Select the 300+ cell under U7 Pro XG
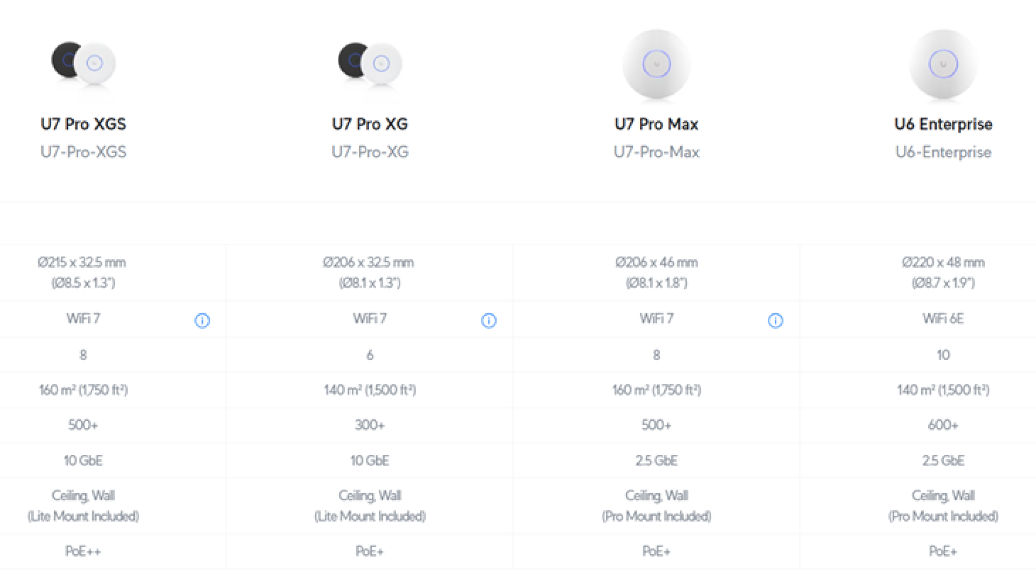The width and height of the screenshot is (1036, 581). (x=370, y=425)
